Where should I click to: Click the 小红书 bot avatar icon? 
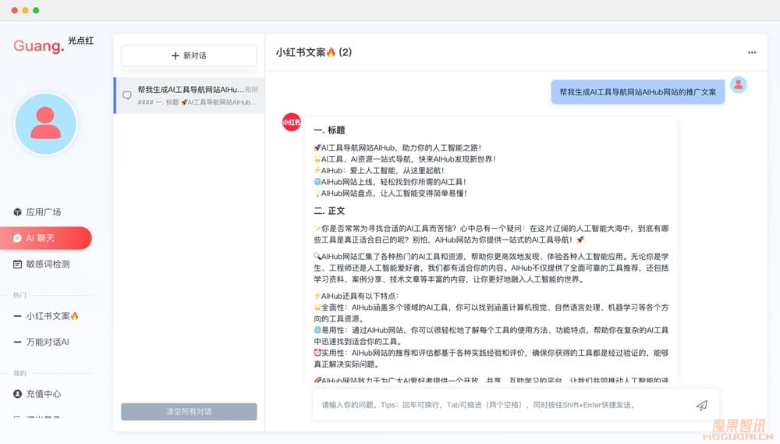point(292,122)
